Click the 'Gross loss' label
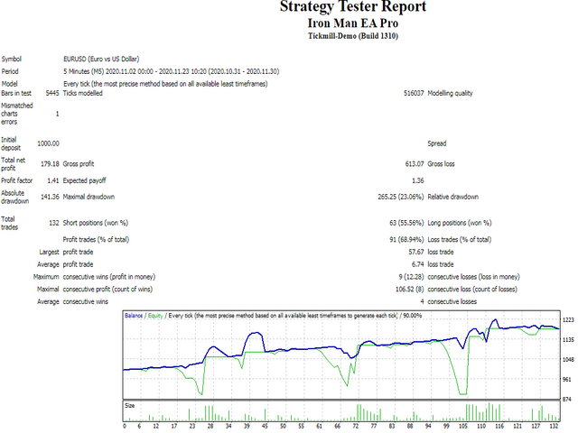This screenshot has width=578, height=433. coord(441,164)
